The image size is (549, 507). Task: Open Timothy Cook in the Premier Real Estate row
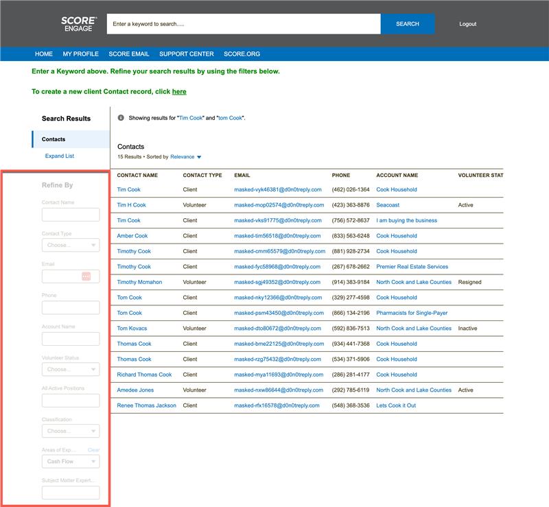(134, 266)
